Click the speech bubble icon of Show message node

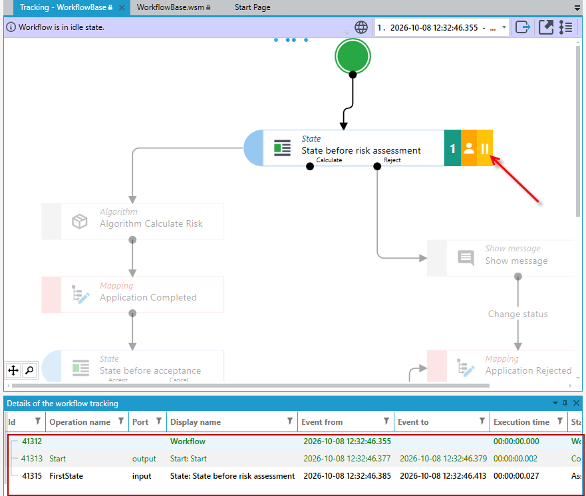(x=466, y=258)
